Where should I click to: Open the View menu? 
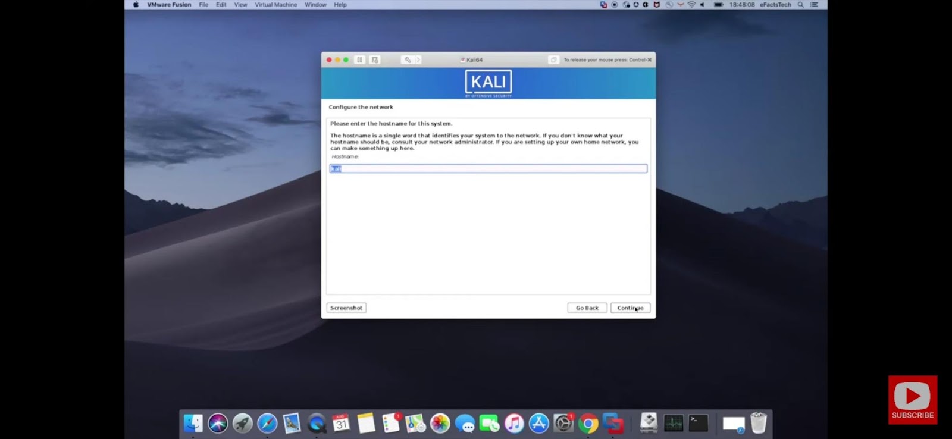pos(240,5)
